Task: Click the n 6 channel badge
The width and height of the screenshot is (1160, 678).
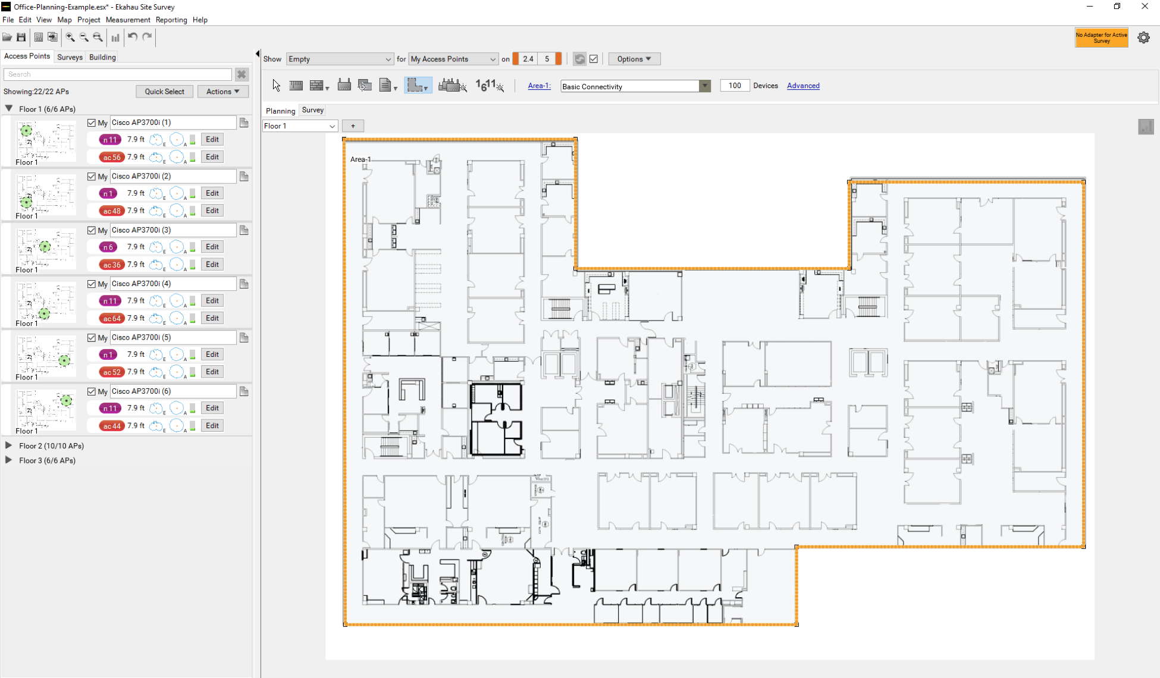Action: coord(108,247)
